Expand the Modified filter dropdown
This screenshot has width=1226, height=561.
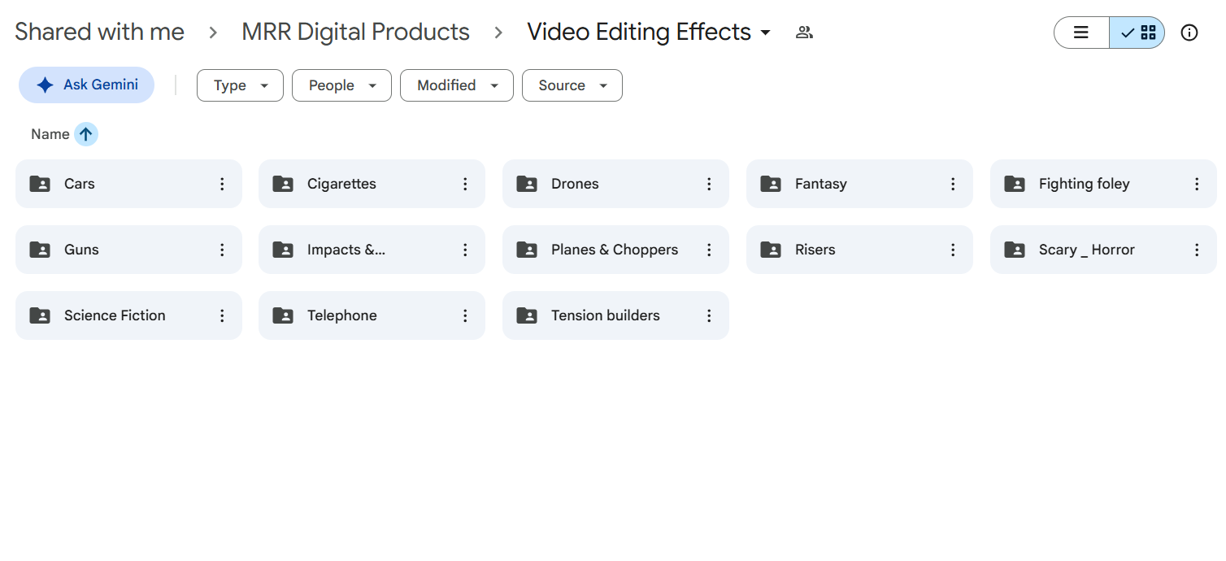click(457, 85)
